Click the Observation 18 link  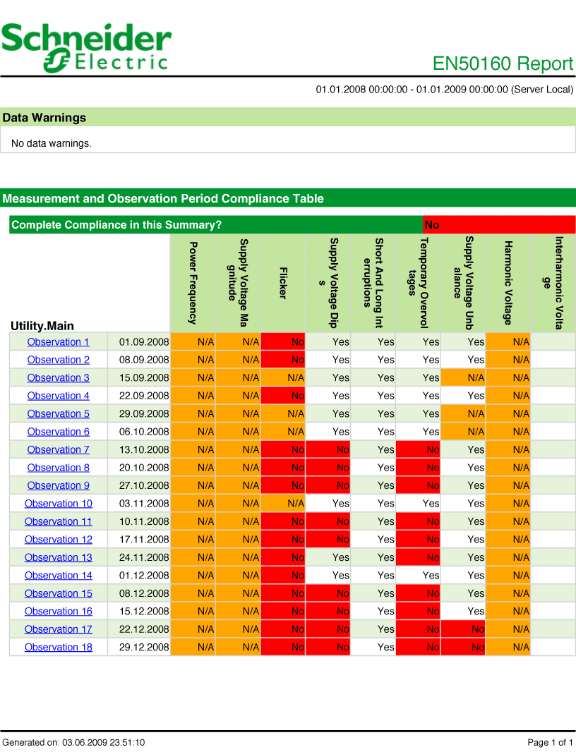coord(58,647)
